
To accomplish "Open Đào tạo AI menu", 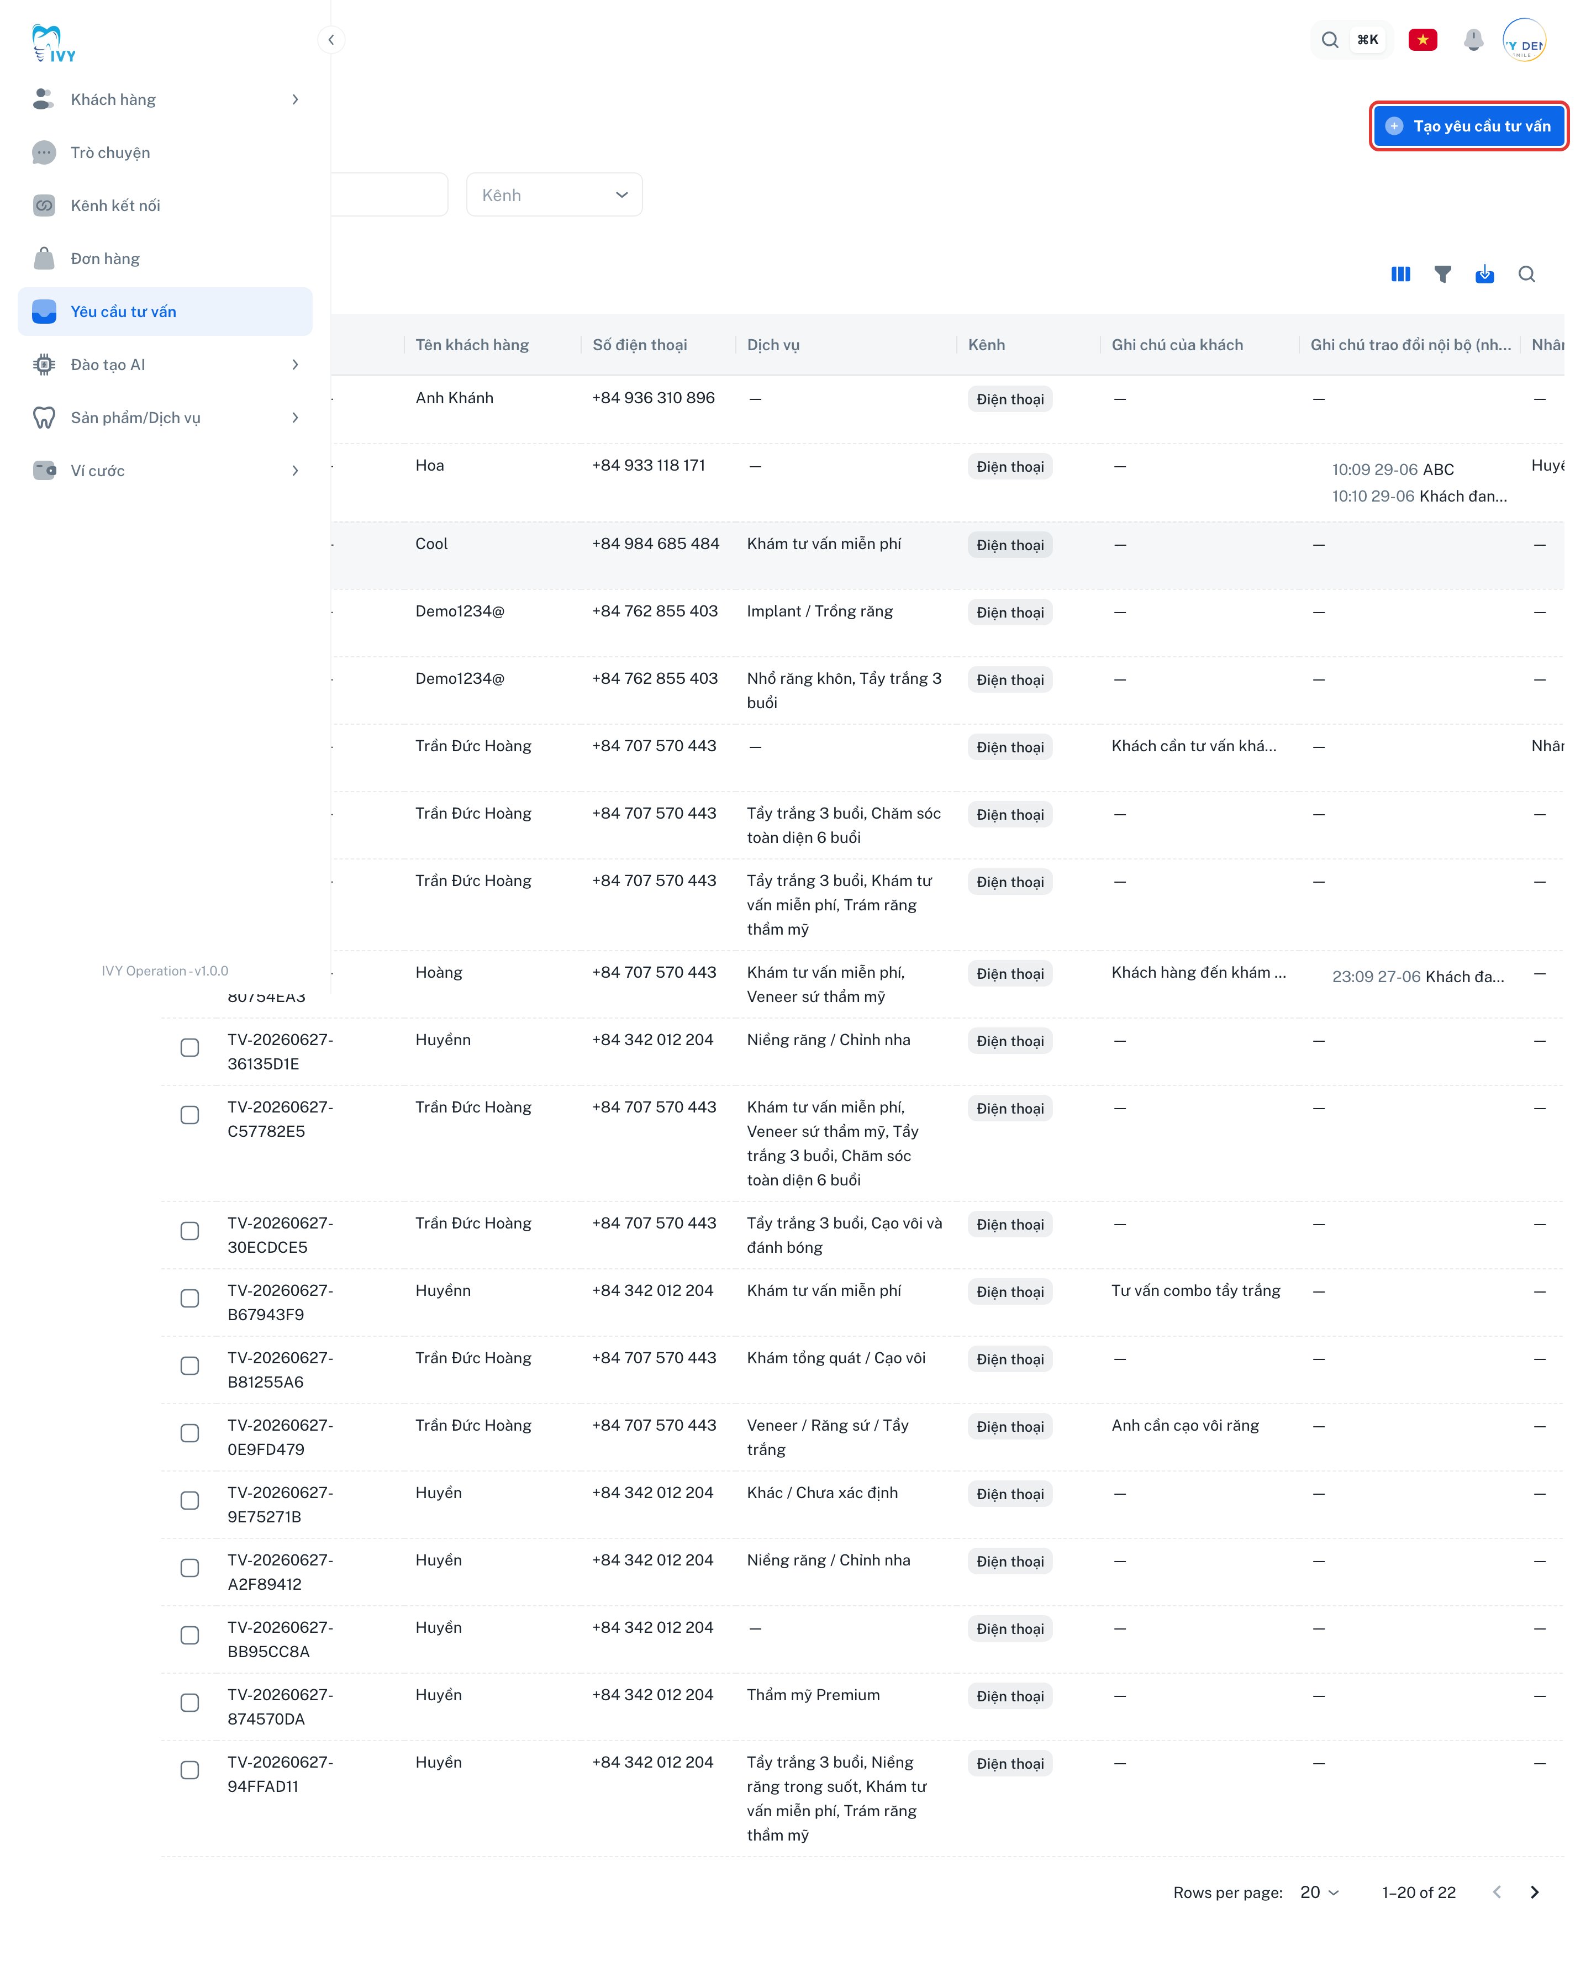I will pyautogui.click(x=165, y=365).
